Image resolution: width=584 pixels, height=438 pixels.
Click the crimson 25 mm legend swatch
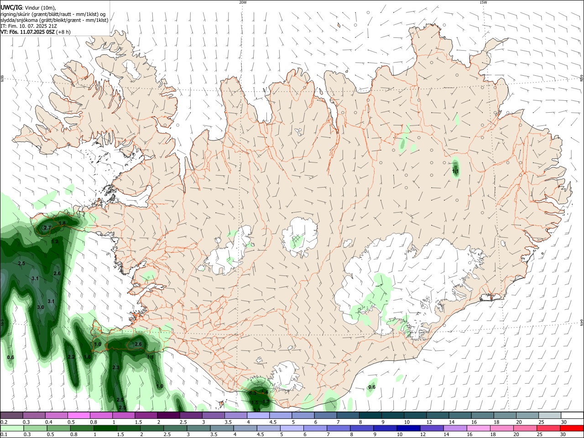pyautogui.click(x=549, y=428)
